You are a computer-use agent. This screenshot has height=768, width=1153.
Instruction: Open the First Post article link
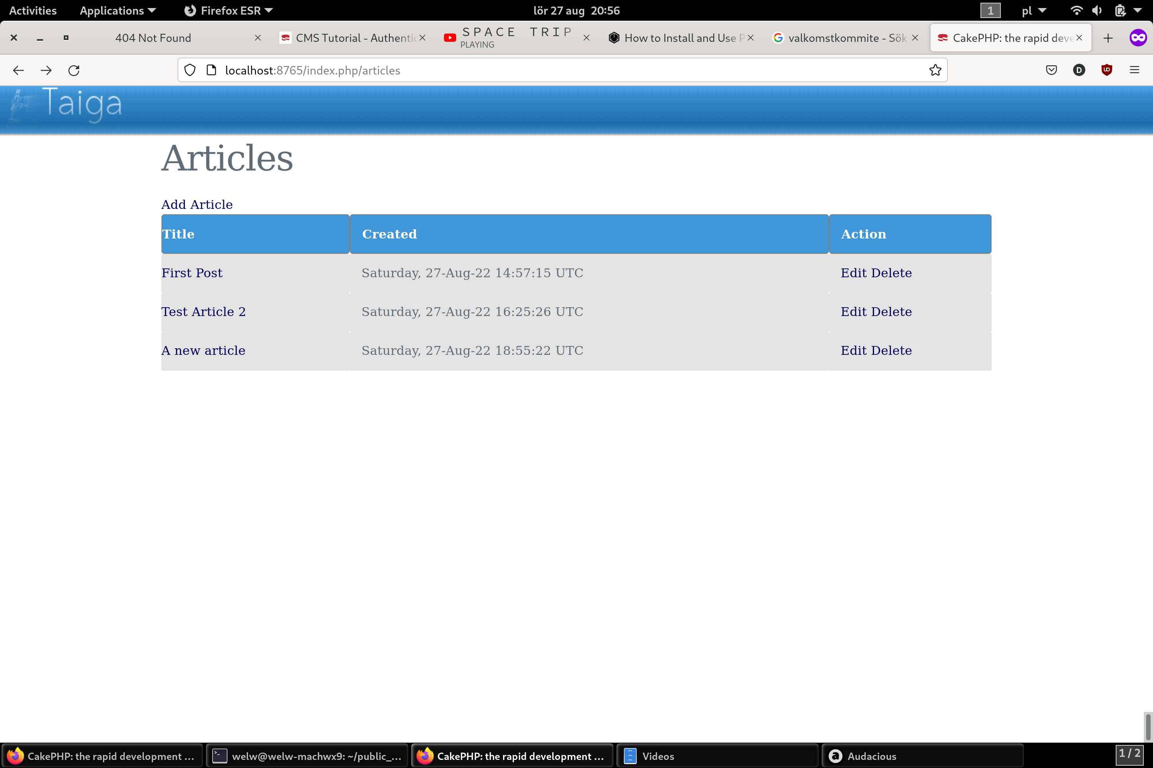coord(192,273)
